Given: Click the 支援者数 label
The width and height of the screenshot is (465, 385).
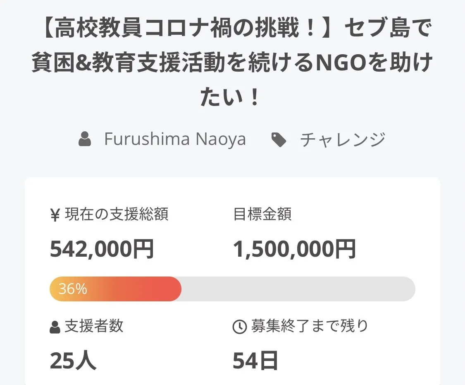Looking at the screenshot, I should tap(94, 326).
